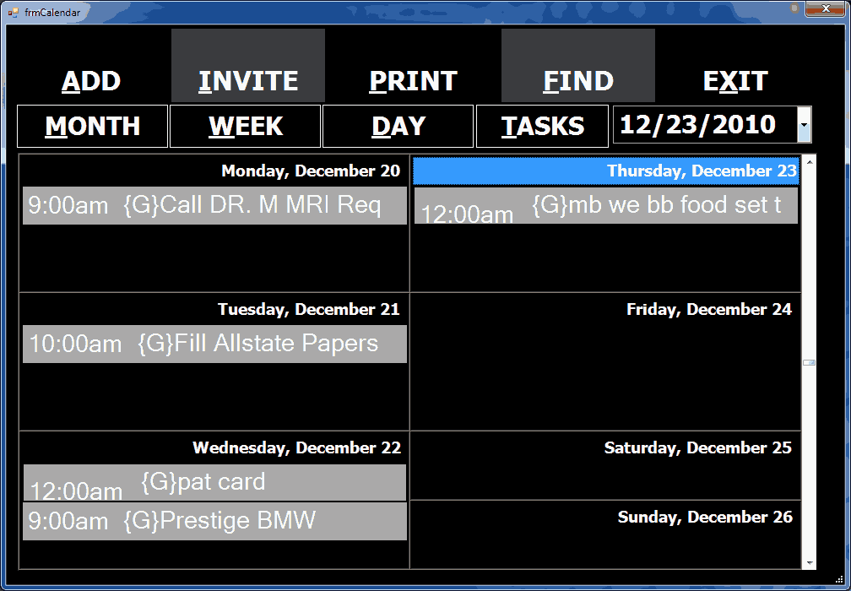Open FIND to search appointments
This screenshot has height=591, width=851.
click(578, 81)
